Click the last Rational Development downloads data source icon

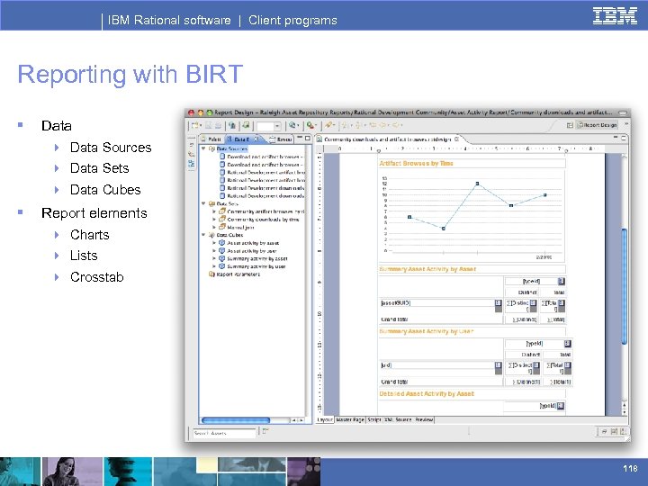click(222, 196)
